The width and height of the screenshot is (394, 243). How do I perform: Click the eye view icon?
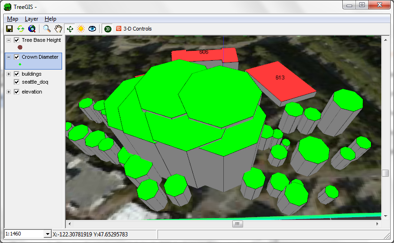tap(92, 29)
